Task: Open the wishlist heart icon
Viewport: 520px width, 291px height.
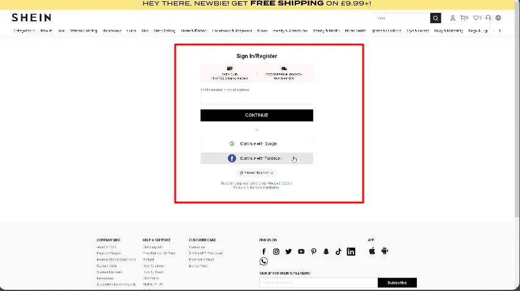Action: (477, 18)
